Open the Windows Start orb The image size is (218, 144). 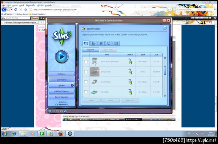click(5, 134)
